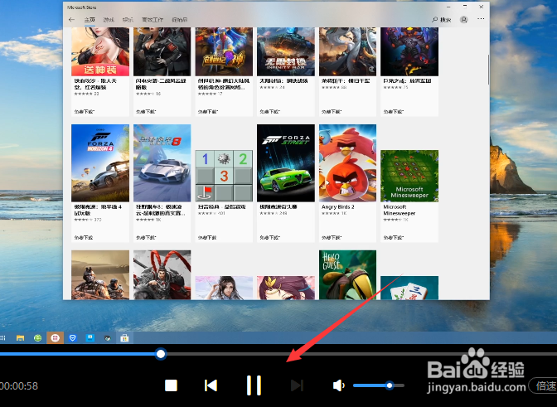Click 免费下载 under Forza Street tile

click(x=269, y=237)
